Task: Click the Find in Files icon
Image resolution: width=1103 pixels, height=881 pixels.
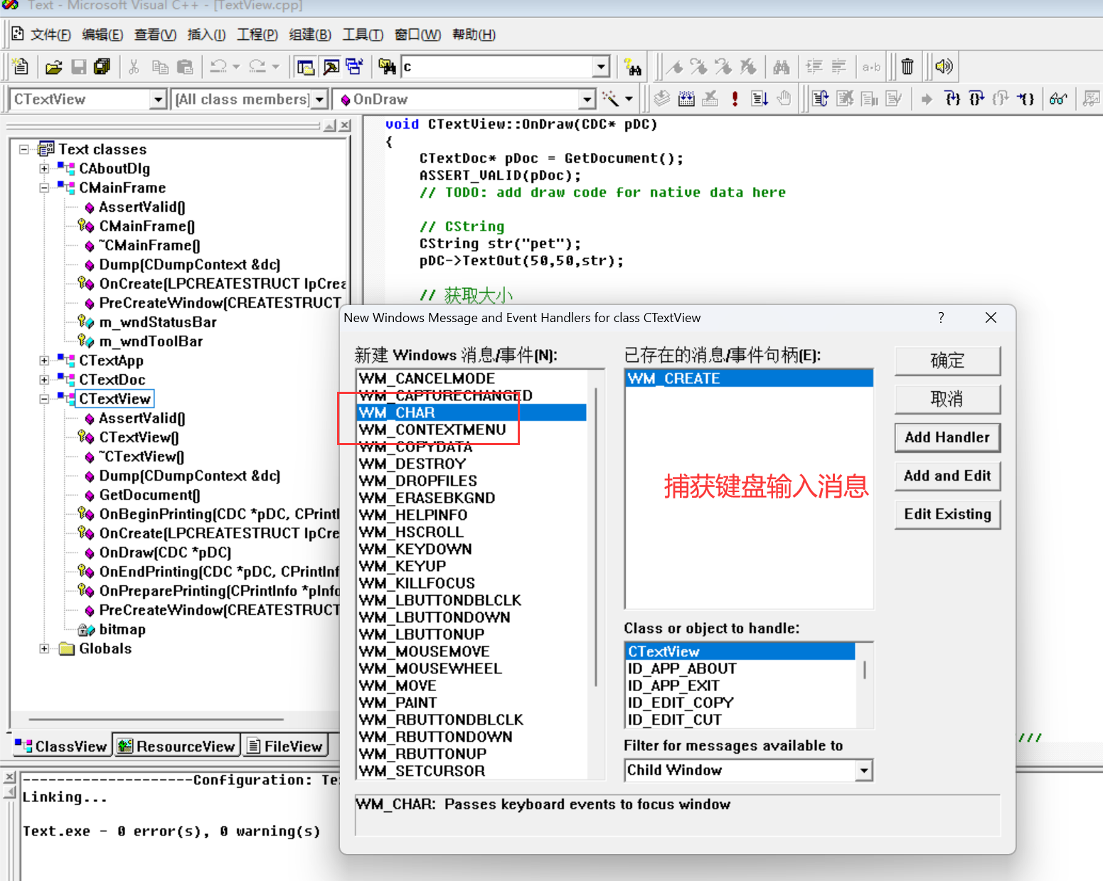Action: pos(387,67)
